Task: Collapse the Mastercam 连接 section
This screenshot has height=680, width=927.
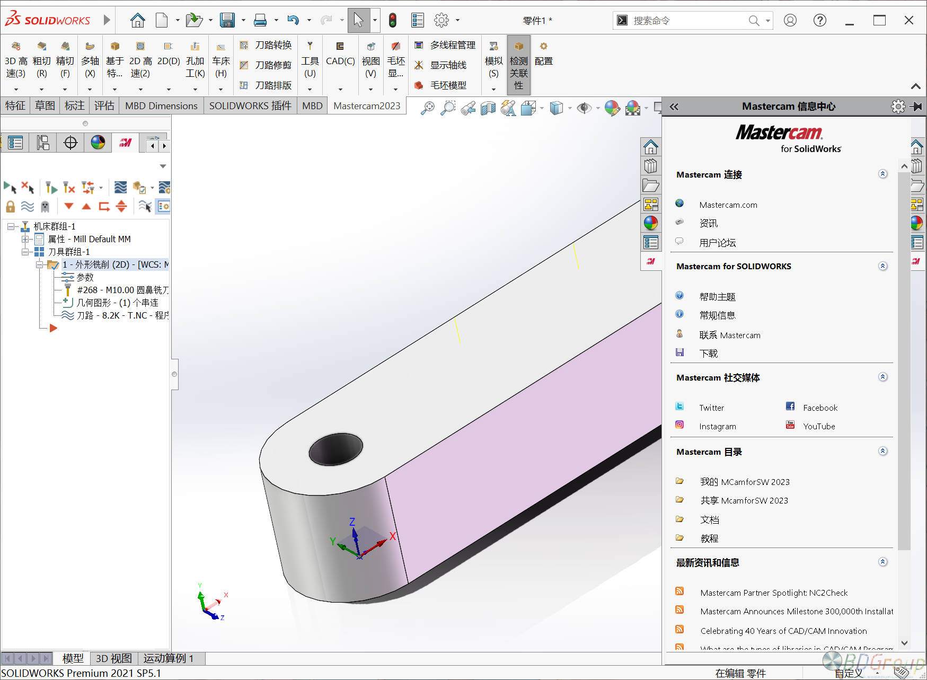Action: (882, 174)
